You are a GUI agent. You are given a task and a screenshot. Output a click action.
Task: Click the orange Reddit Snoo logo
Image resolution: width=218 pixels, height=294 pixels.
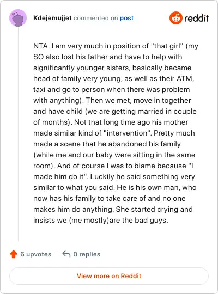point(175,18)
